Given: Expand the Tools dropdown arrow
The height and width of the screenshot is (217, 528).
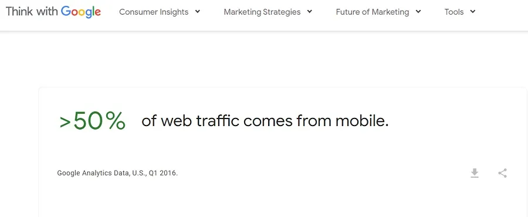Looking at the screenshot, I should (x=473, y=12).
